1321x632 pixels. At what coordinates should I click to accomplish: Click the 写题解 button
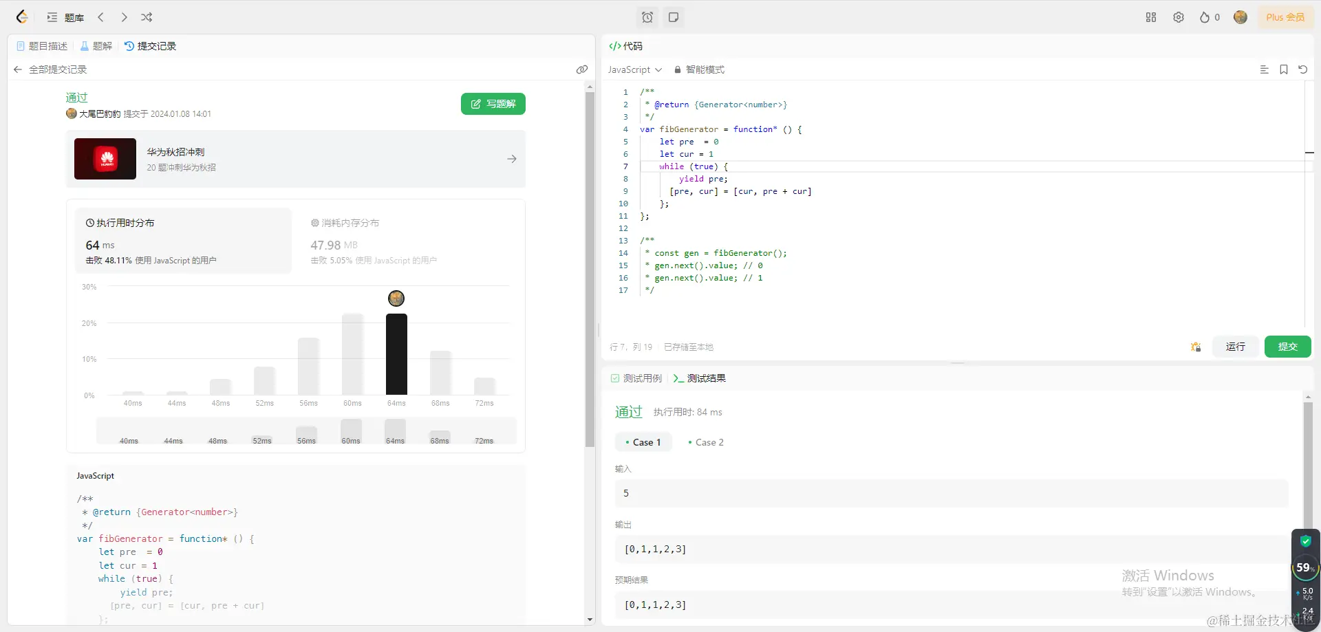pos(493,104)
